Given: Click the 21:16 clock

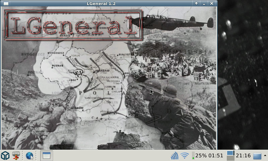Looking at the screenshot, I should point(243,156).
